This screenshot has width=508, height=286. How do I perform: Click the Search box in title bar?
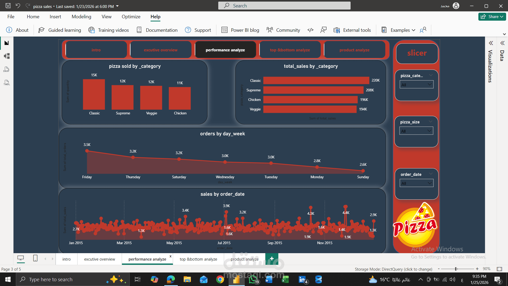click(x=284, y=6)
